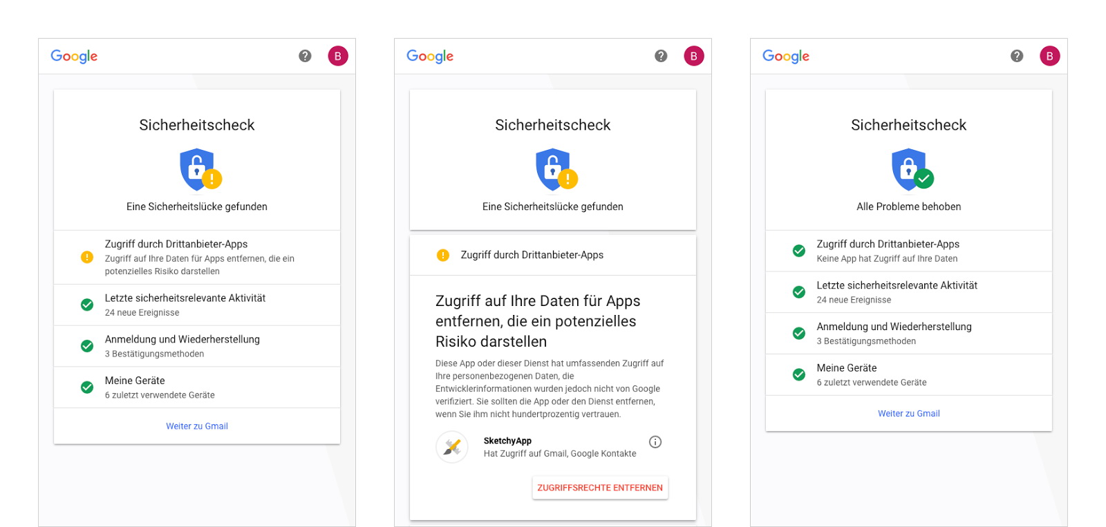Viewport: 1106px width, 527px height.
Task: Expand Letzte sicherheitsrelevante Aktivität in the leftmost card
Action: point(197,305)
